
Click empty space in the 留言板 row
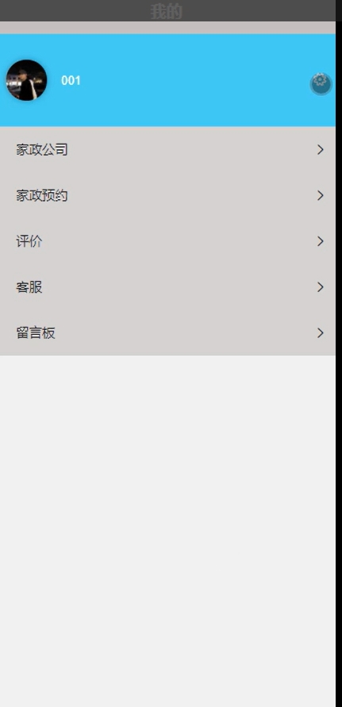(x=180, y=333)
